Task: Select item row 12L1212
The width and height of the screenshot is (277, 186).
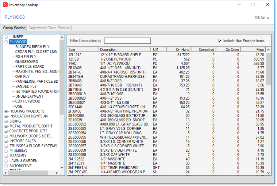Action: [x=166, y=55]
